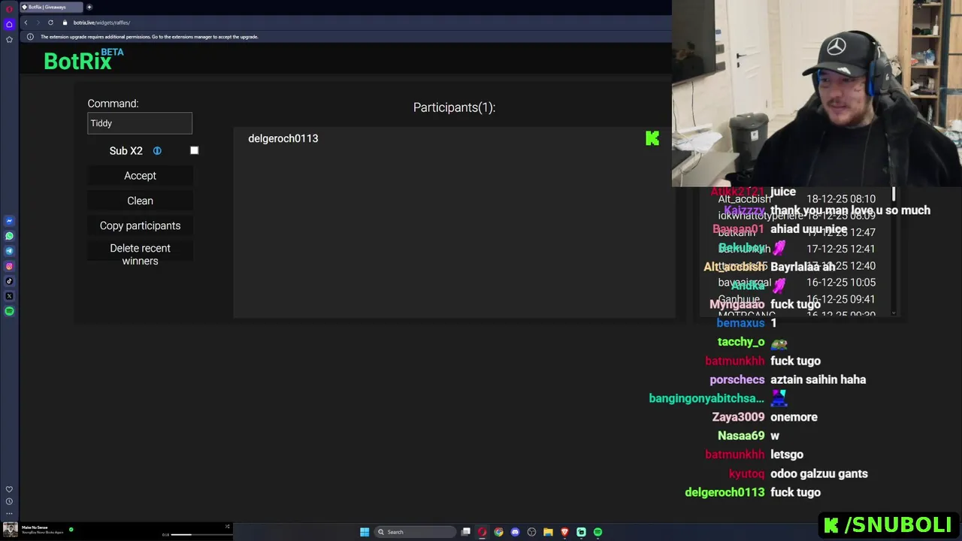Click chat username Nasaa69

[741, 436]
